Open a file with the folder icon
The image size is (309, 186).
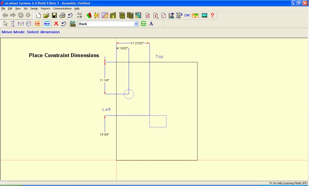46,15
